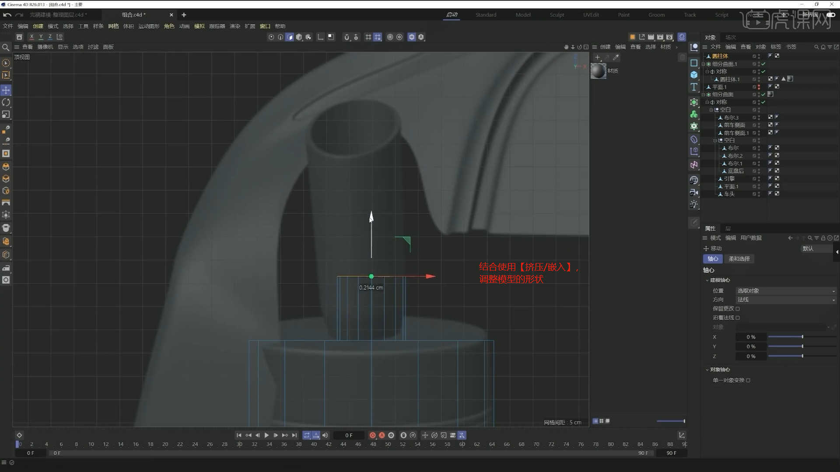Click the Deformer icon in right palette
Viewport: 840px width, 472px height.
694,139
